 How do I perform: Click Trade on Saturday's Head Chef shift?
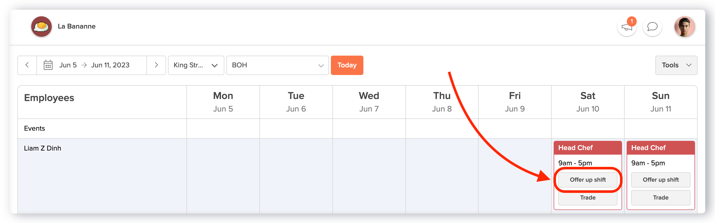point(588,197)
